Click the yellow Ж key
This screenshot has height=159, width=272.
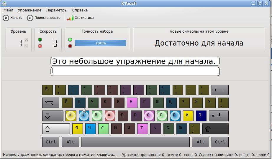click(x=188, y=116)
